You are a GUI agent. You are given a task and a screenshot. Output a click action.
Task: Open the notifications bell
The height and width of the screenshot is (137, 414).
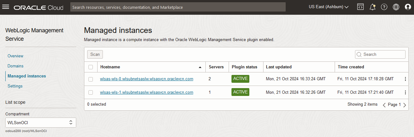pos(372,7)
